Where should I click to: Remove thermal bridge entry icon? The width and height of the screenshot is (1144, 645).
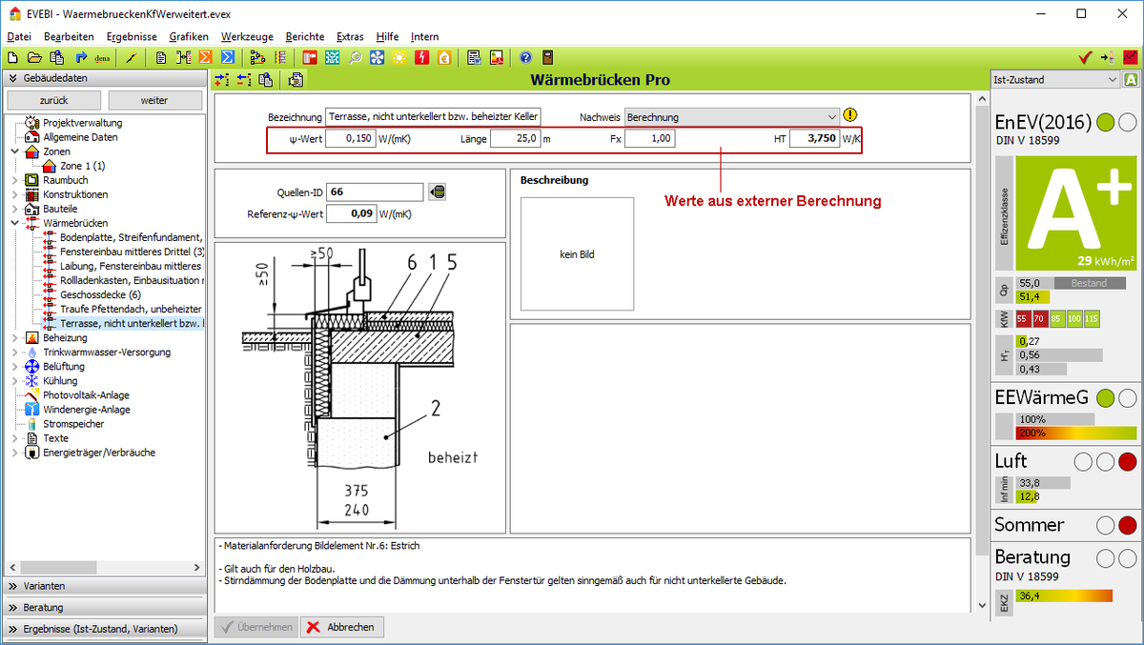coord(244,80)
